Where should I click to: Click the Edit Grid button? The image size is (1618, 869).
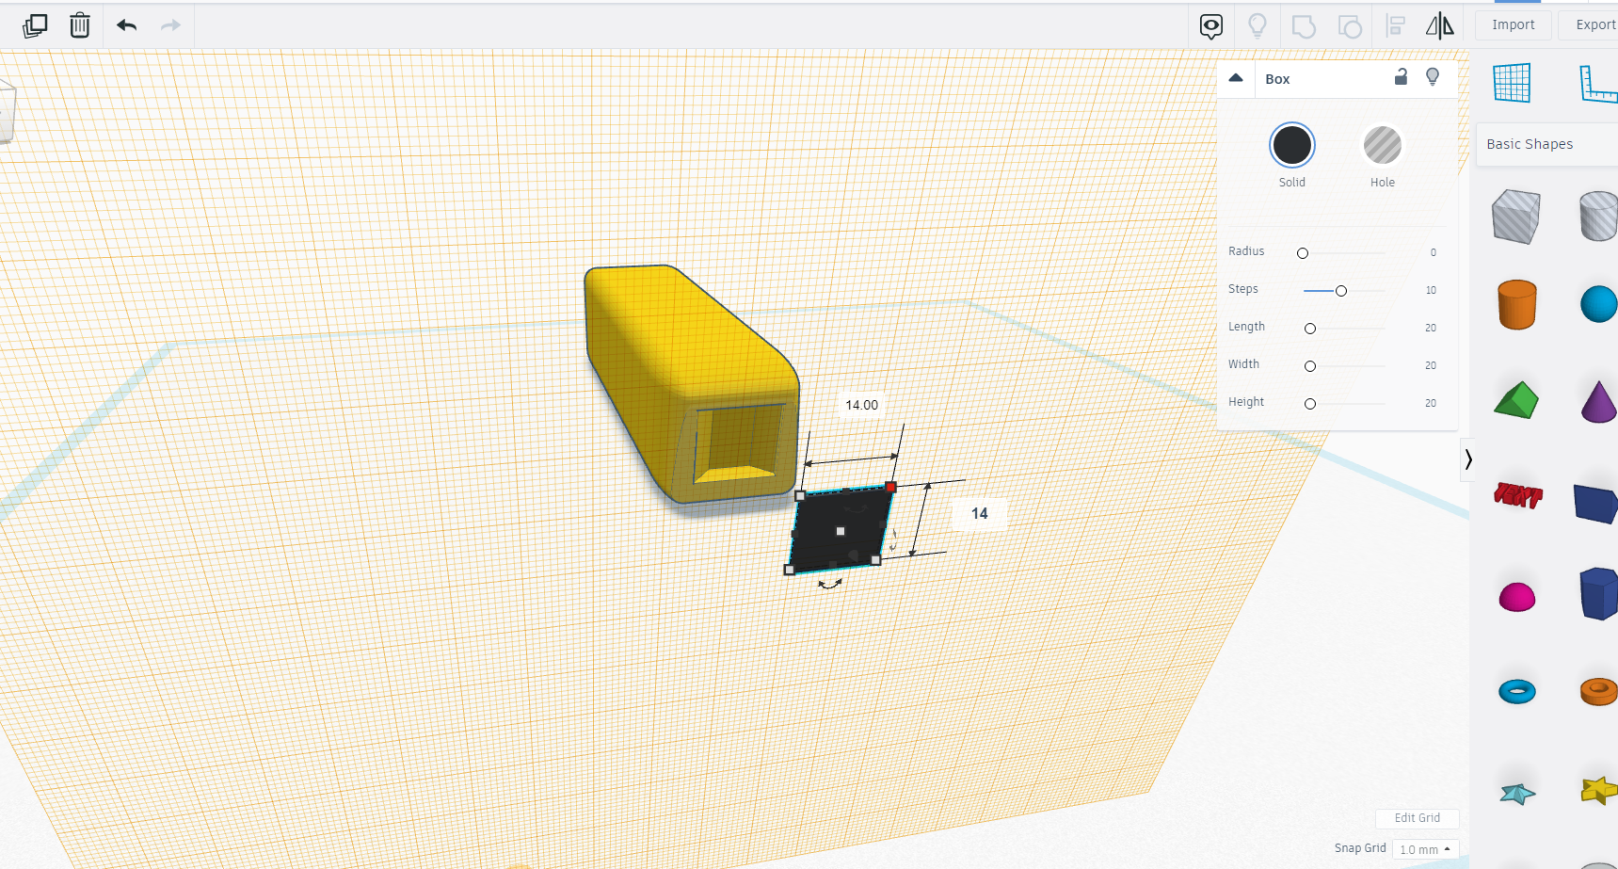coord(1417,818)
